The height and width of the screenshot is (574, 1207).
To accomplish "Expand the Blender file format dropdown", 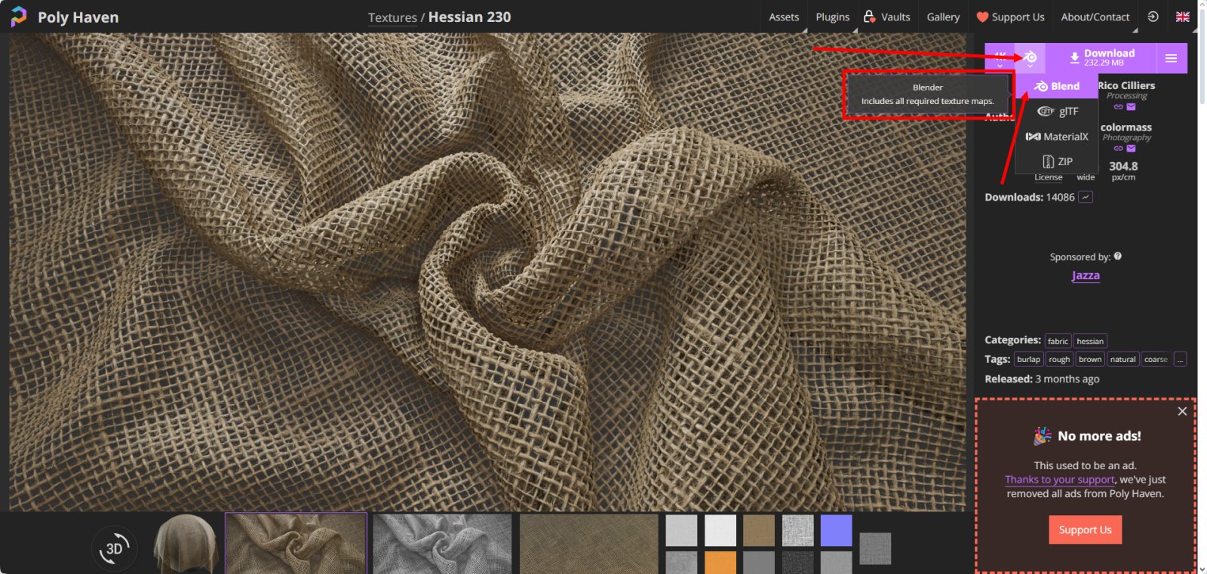I will click(1030, 58).
